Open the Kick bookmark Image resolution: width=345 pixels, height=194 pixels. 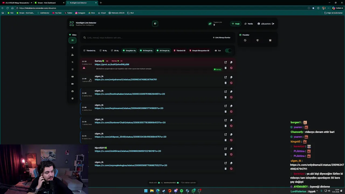pyautogui.click(x=11, y=13)
